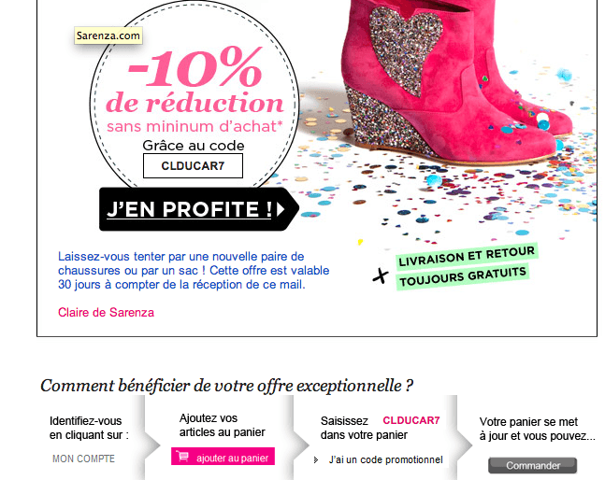Click the Commander button
This screenshot has height=480, width=605.
[x=532, y=465]
